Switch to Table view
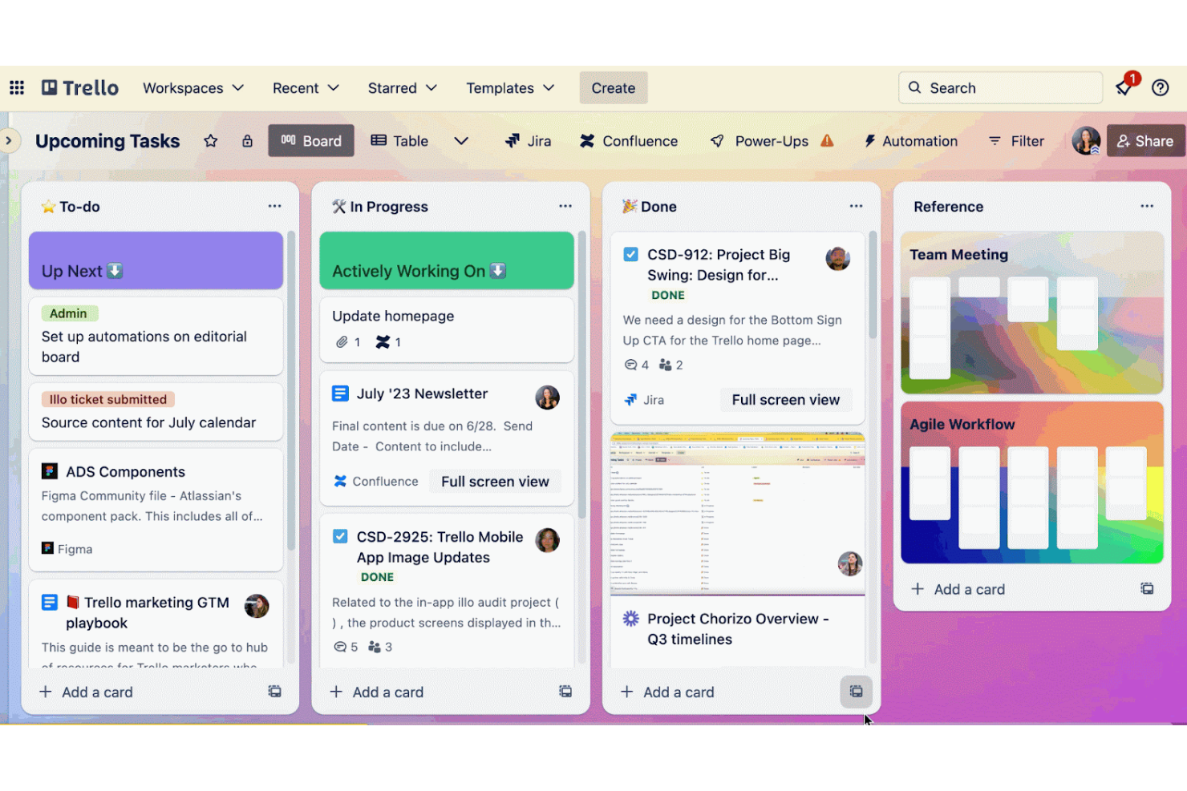Image resolution: width=1187 pixels, height=791 pixels. [399, 141]
